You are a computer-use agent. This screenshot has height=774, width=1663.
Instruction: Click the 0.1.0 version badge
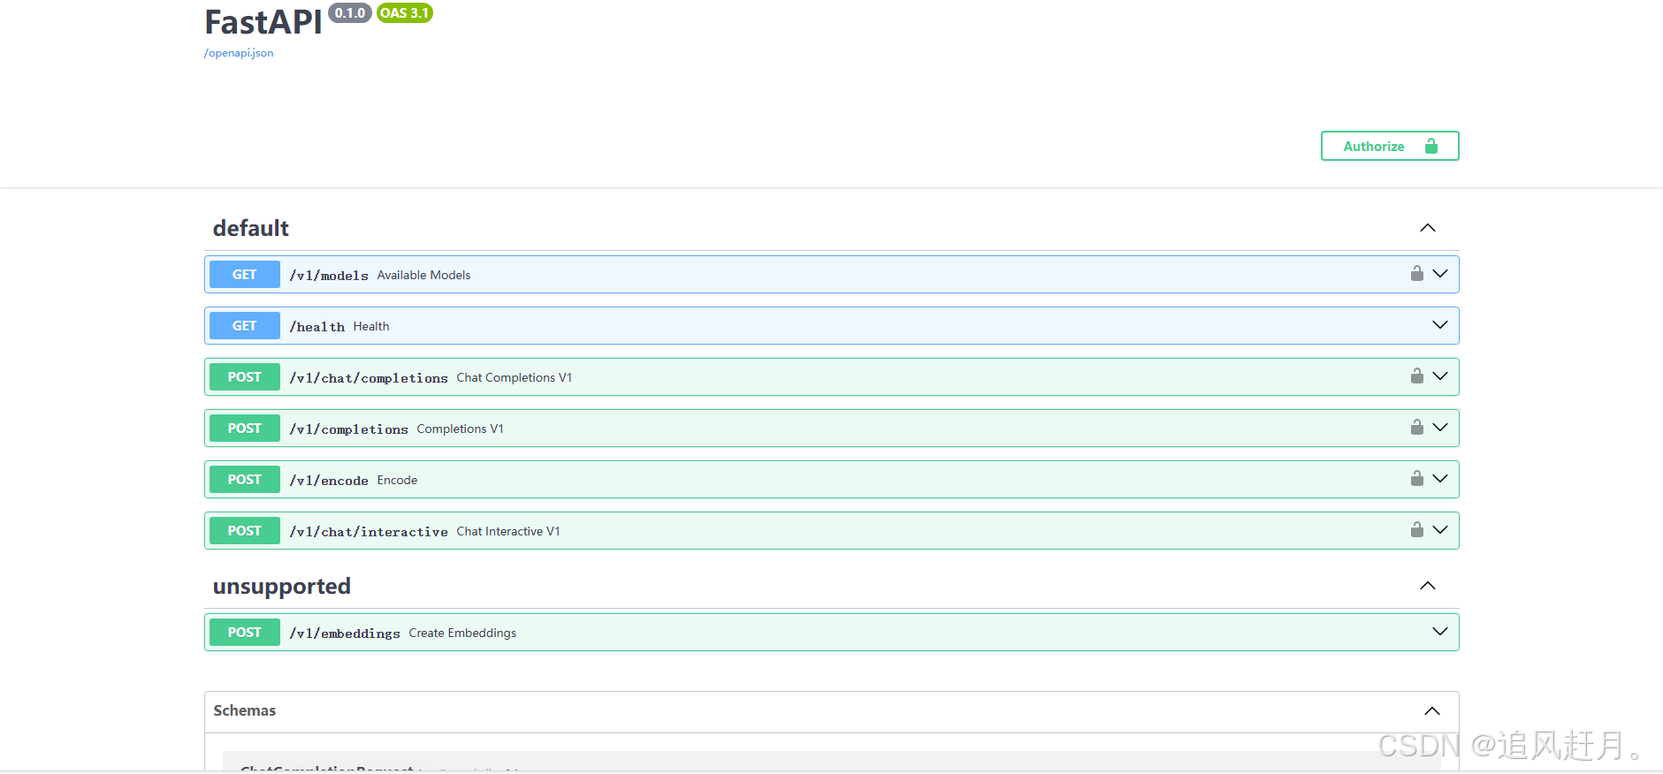(x=350, y=13)
